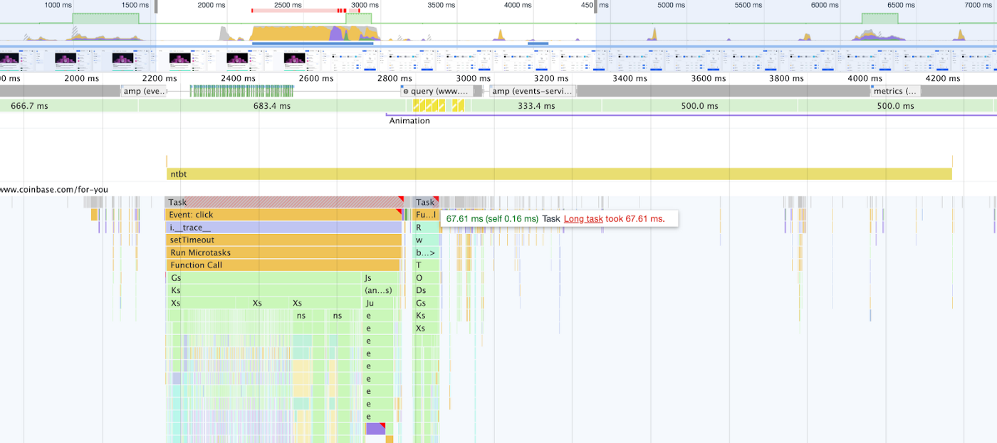Click the large yellow scripting hump in overview
997x443 pixels.
point(292,33)
